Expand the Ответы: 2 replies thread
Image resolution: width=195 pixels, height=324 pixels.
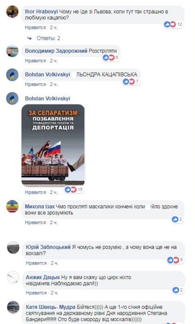point(49,38)
